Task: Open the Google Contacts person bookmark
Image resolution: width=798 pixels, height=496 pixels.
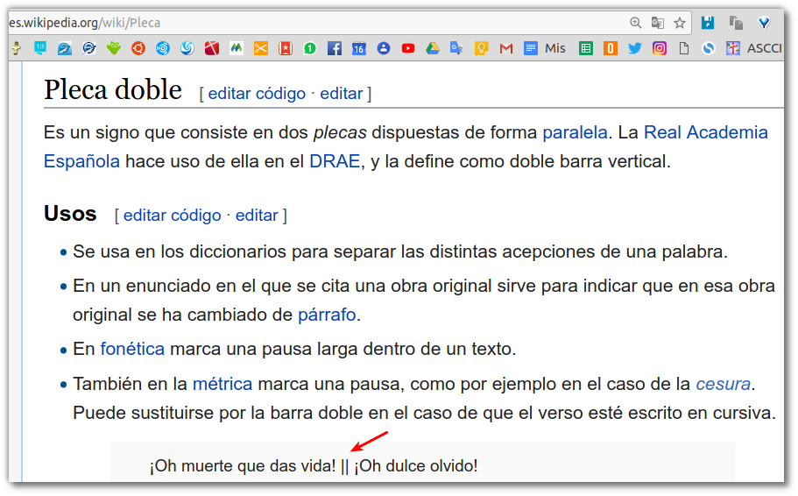Action: 383,48
